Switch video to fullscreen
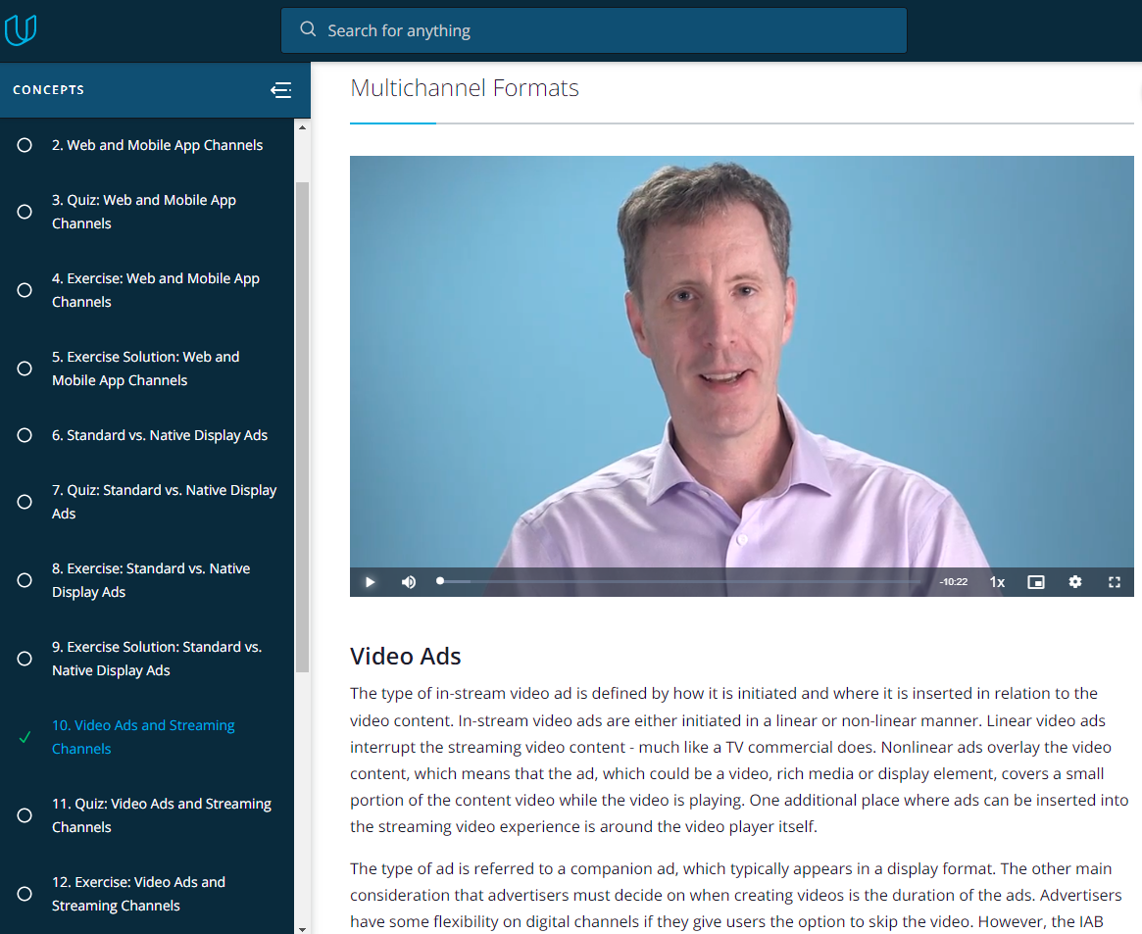 (x=1115, y=581)
